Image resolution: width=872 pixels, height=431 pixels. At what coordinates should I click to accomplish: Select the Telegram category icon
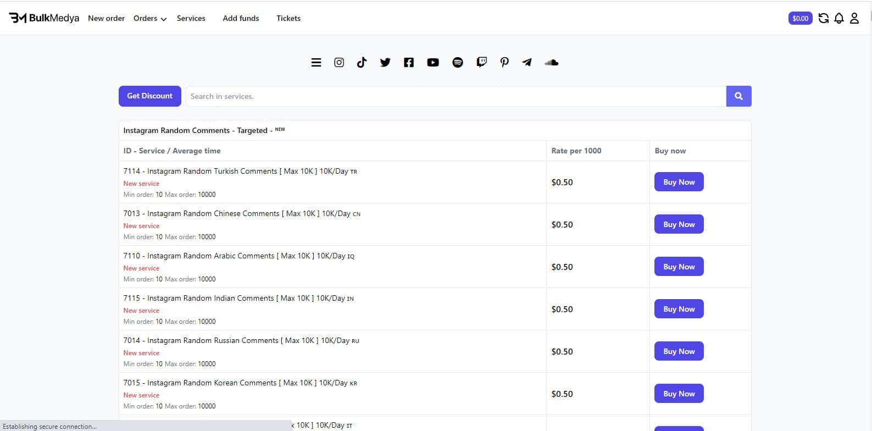(x=527, y=63)
